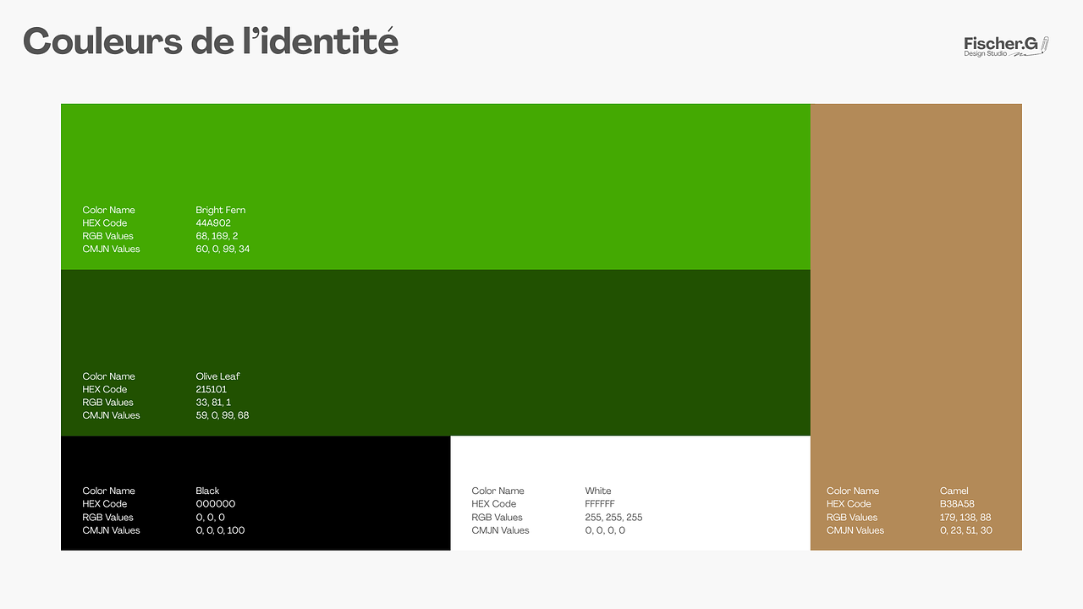
Task: Click the "Bright Fern" name text
Action: point(220,210)
